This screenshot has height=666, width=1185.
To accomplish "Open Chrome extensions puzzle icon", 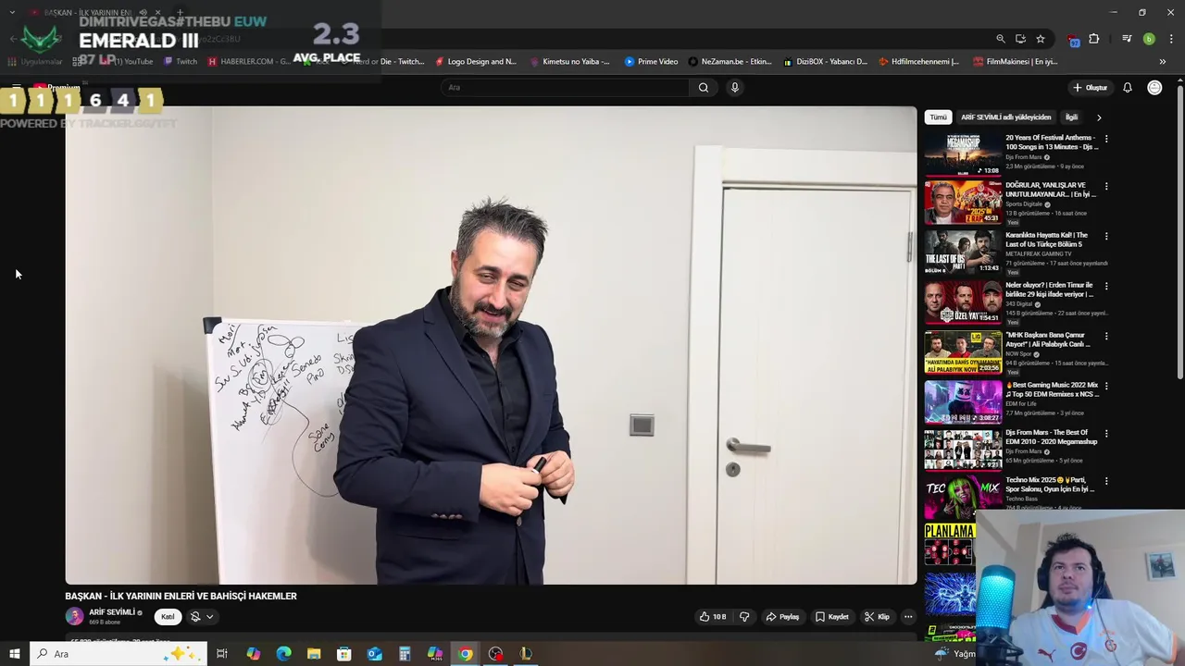I will (1094, 39).
